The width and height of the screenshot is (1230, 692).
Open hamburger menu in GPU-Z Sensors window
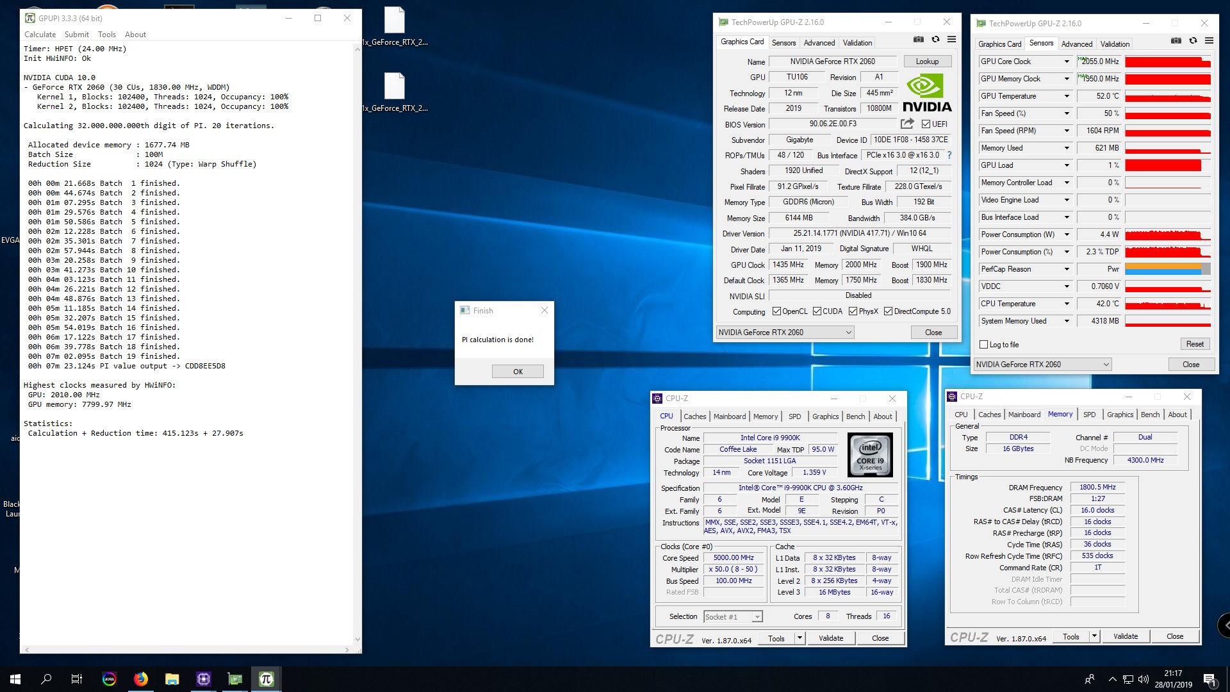pos(1209,40)
